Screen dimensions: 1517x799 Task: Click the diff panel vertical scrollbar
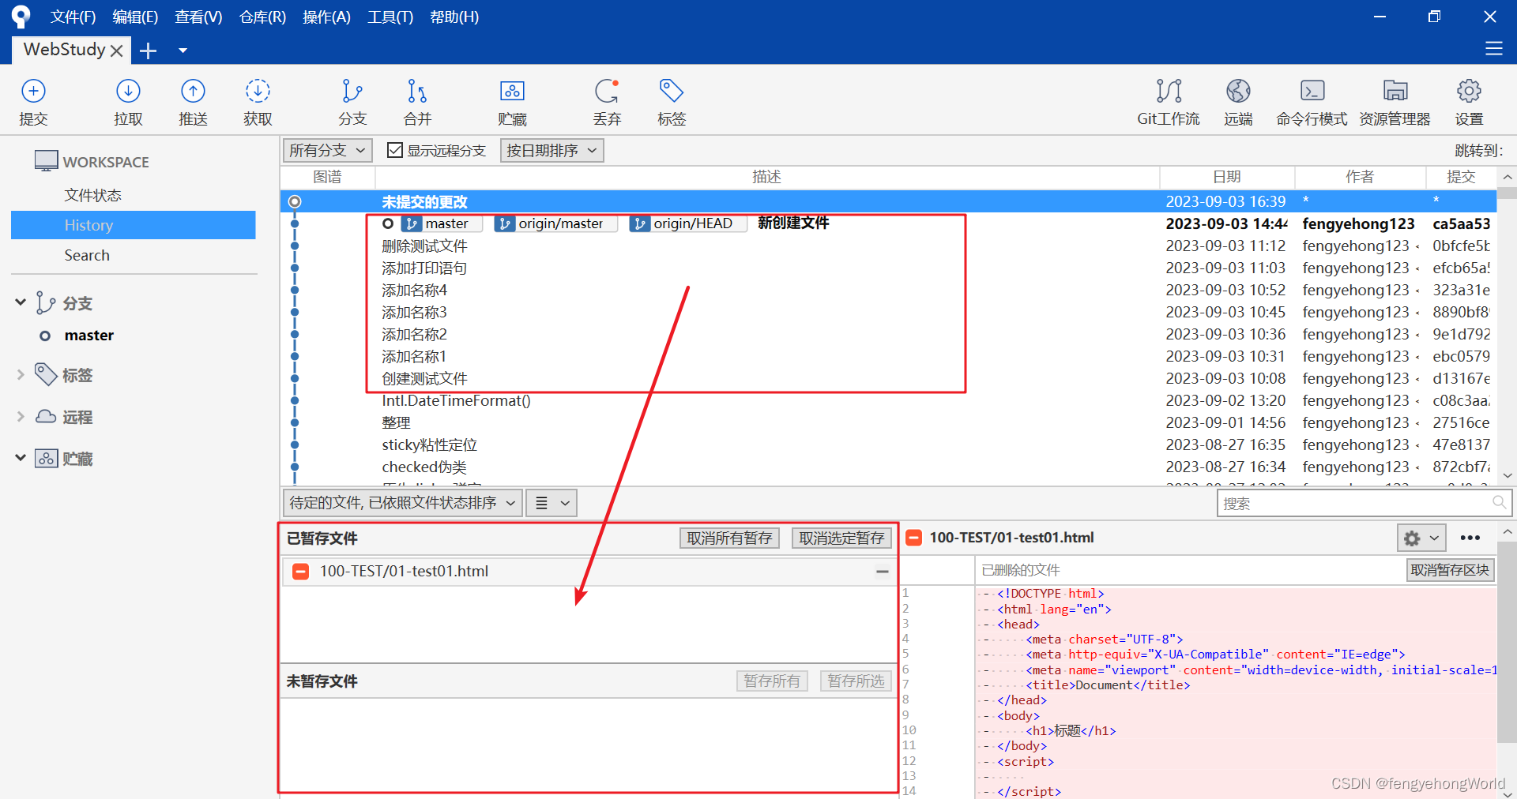point(1507,641)
